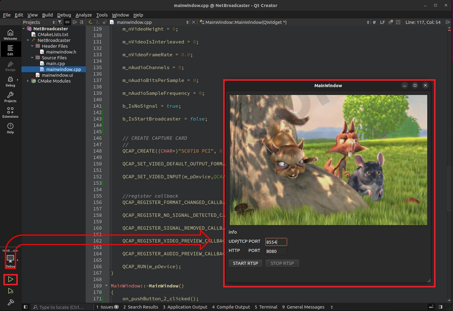Split the Projects side pane
Viewport: 453px width, 311px height.
[75, 22]
